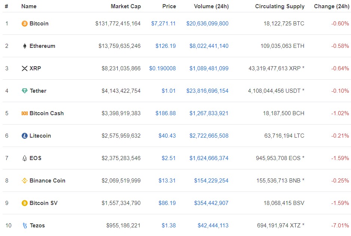Select supply 18,122,725 BTC
The image size is (351, 236).
point(284,24)
